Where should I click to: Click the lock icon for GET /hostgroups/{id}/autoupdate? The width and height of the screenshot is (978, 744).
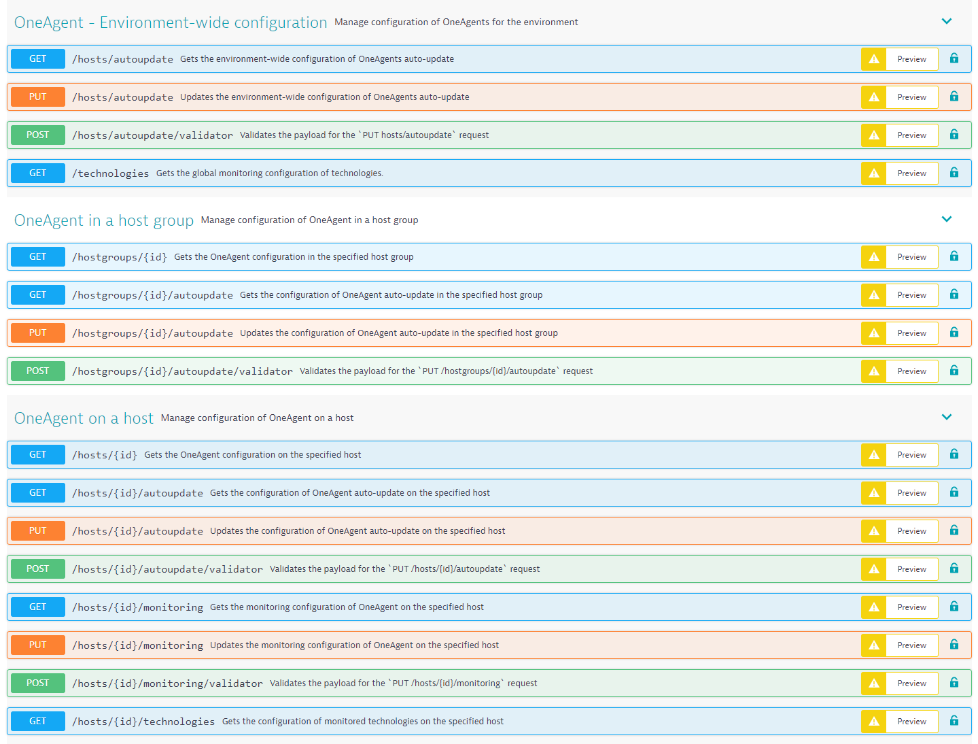tap(954, 294)
